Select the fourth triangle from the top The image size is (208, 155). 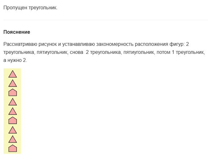pyautogui.click(x=12, y=111)
